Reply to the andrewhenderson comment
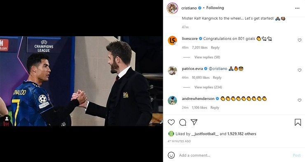305x162 pixels. pos(215,107)
